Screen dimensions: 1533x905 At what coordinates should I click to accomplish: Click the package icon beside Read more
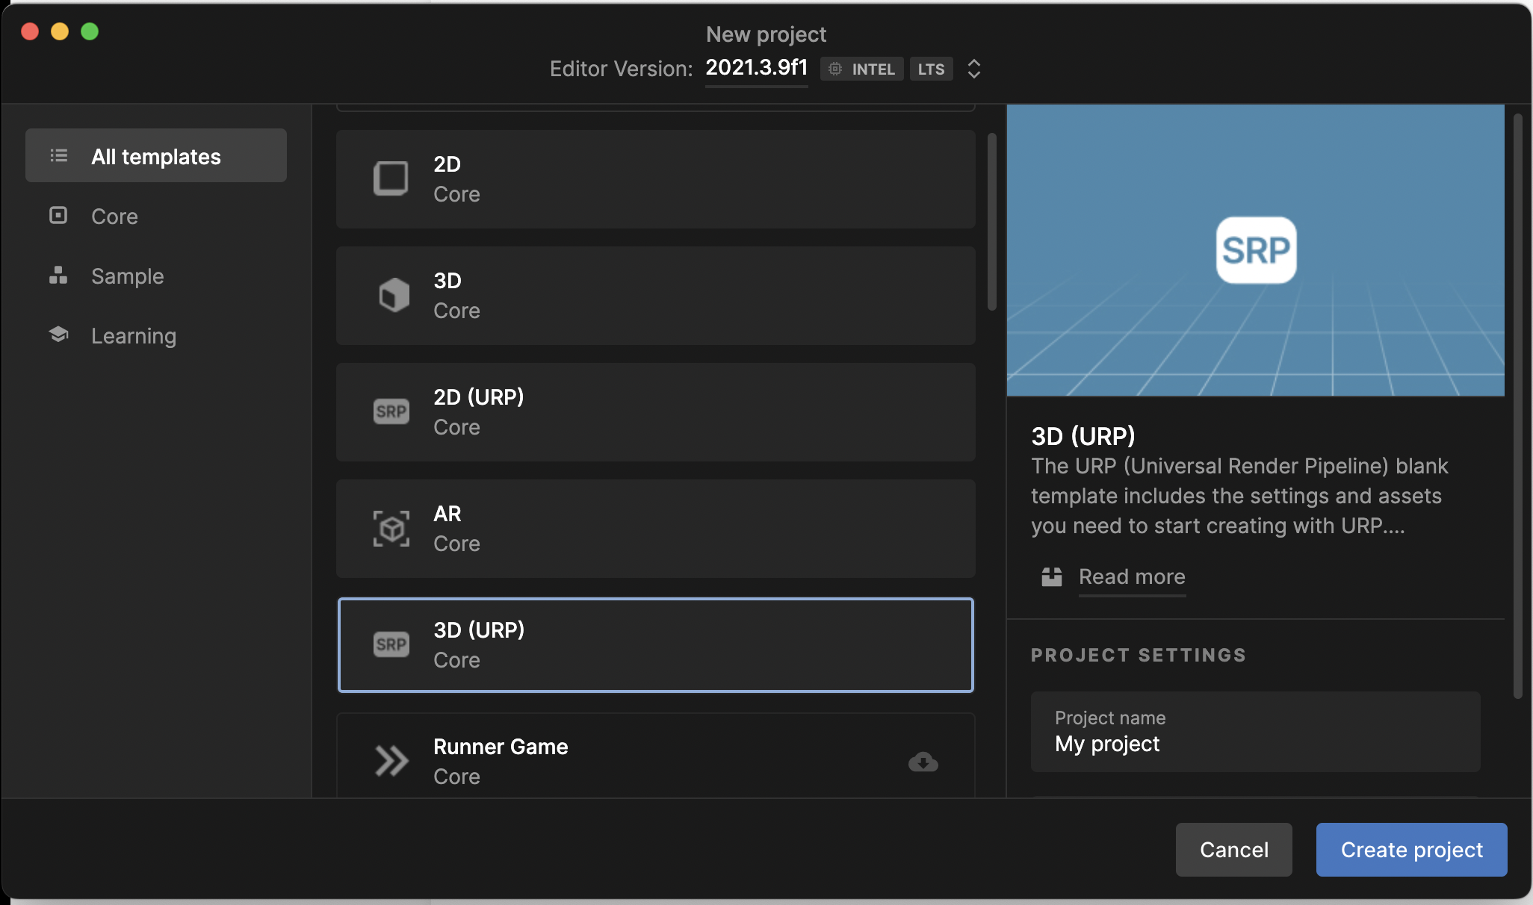(1052, 576)
